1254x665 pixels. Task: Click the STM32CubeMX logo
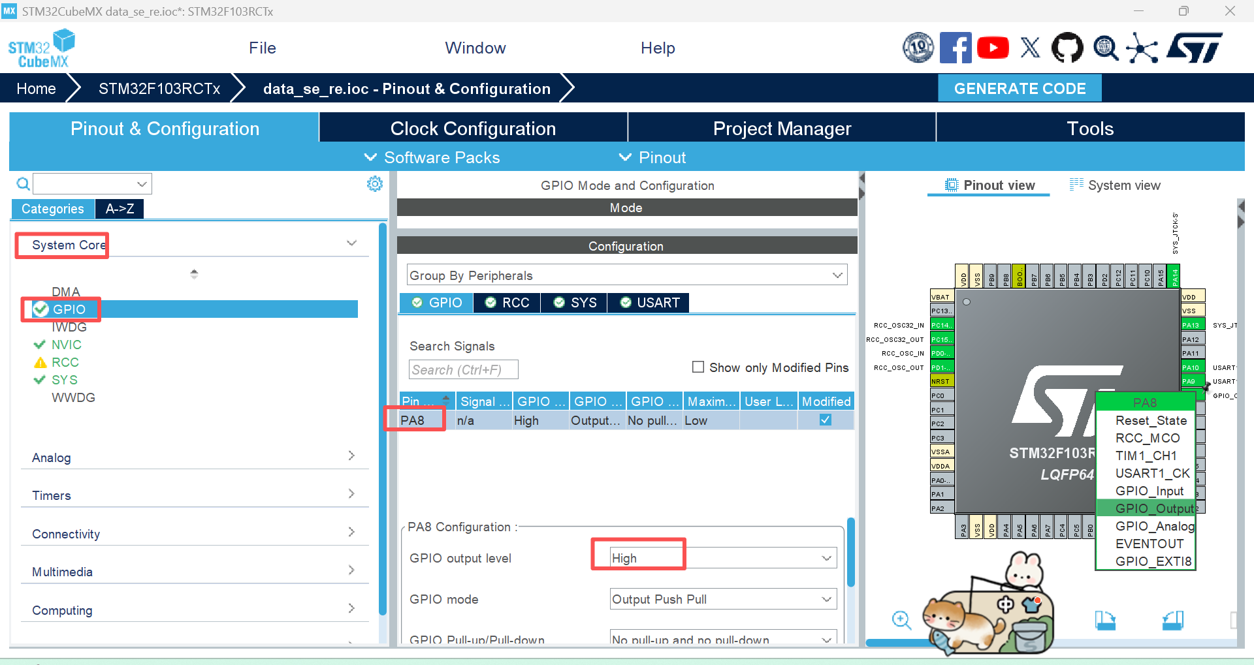(41, 48)
